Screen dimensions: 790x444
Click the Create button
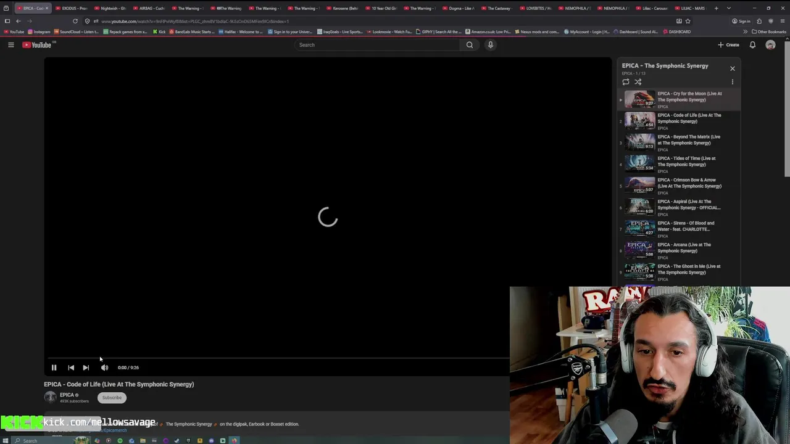[x=728, y=44]
